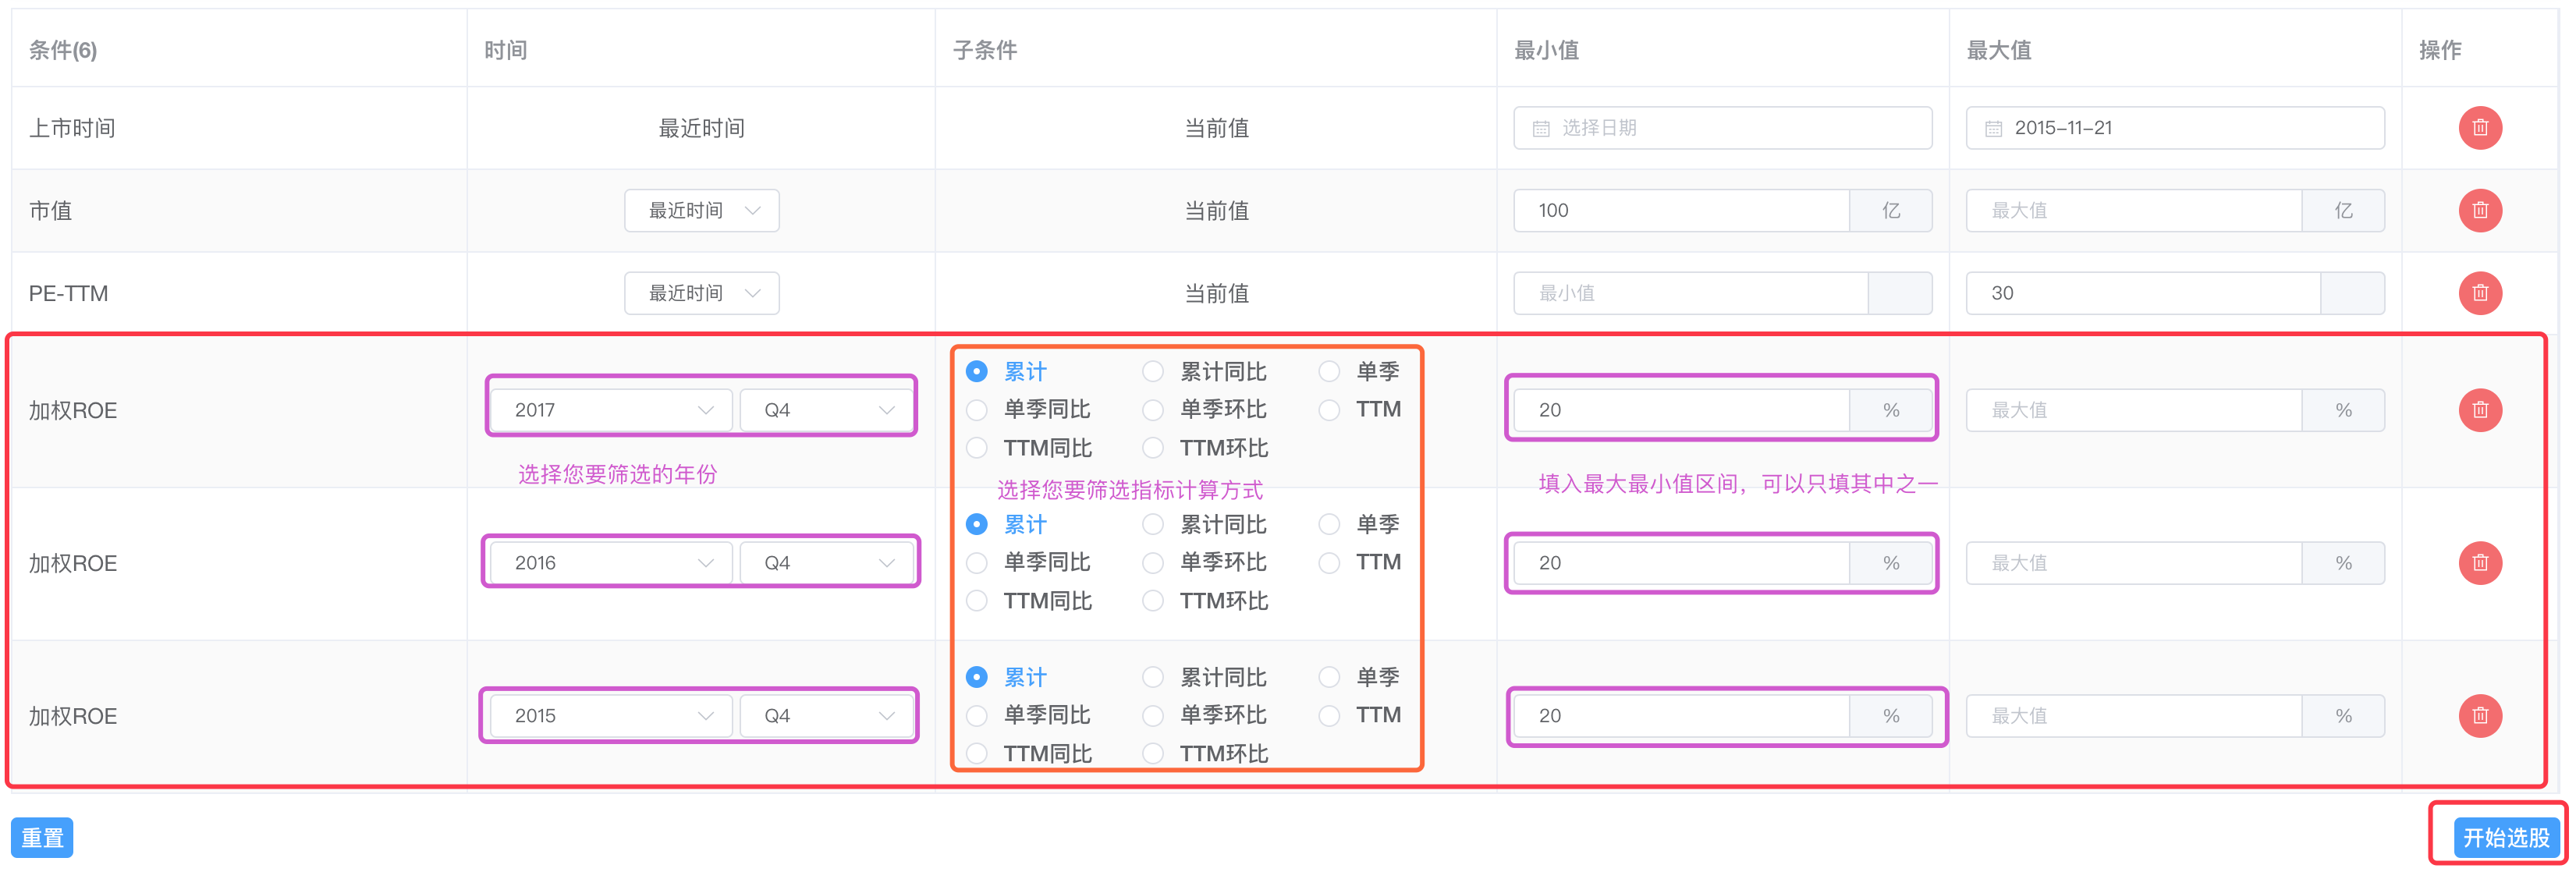Open 市值 最近时间 time dropdown
The image size is (2576, 872).
pyautogui.click(x=702, y=211)
